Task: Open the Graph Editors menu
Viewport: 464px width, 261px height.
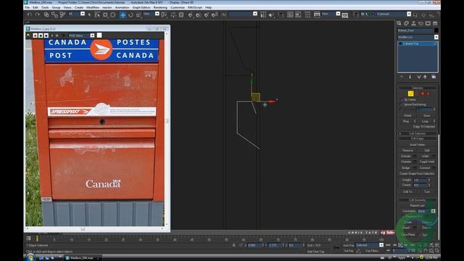Action: tap(141, 7)
